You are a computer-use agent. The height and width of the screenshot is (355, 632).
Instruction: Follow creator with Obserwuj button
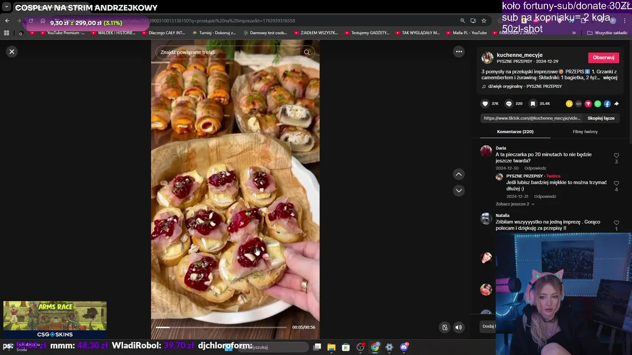[603, 57]
